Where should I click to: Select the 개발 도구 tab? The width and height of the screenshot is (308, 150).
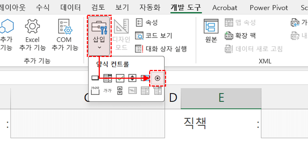coord(186,8)
